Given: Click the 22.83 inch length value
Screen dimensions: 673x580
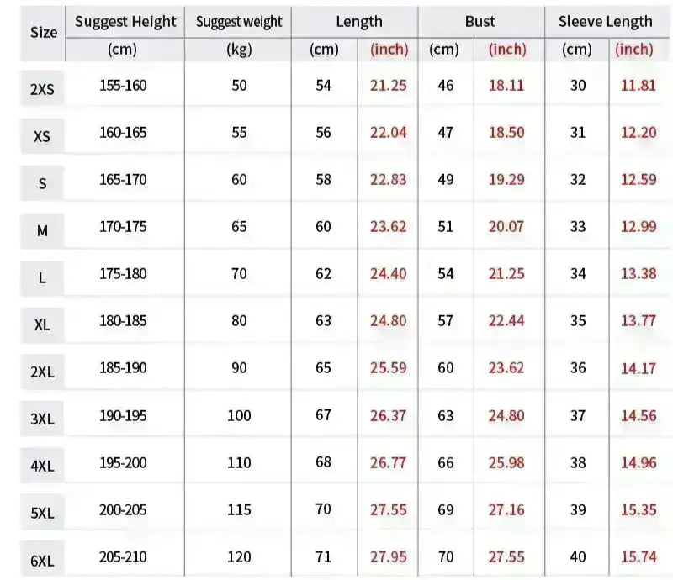Looking at the screenshot, I should pos(389,180).
